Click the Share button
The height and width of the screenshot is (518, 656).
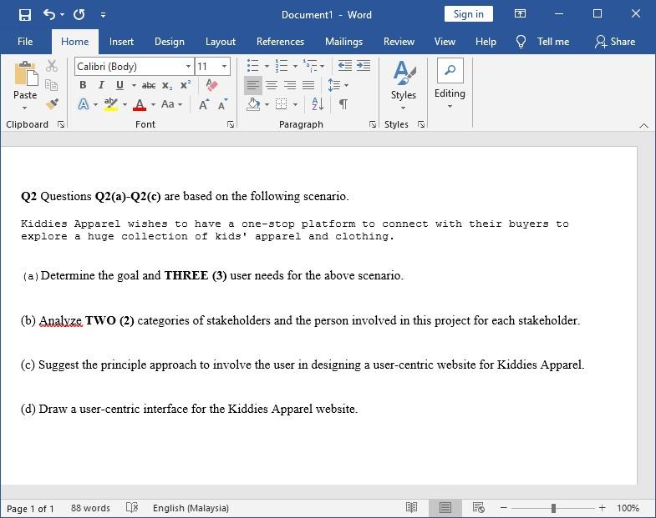point(615,42)
